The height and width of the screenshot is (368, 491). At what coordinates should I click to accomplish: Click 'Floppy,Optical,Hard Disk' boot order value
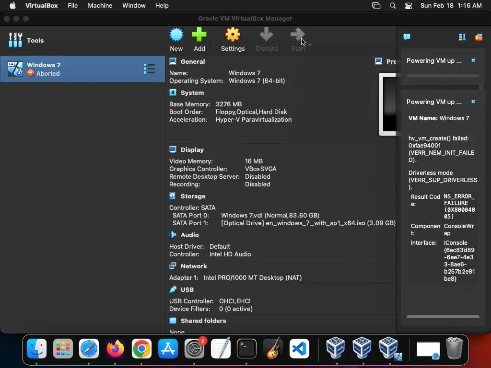(251, 112)
